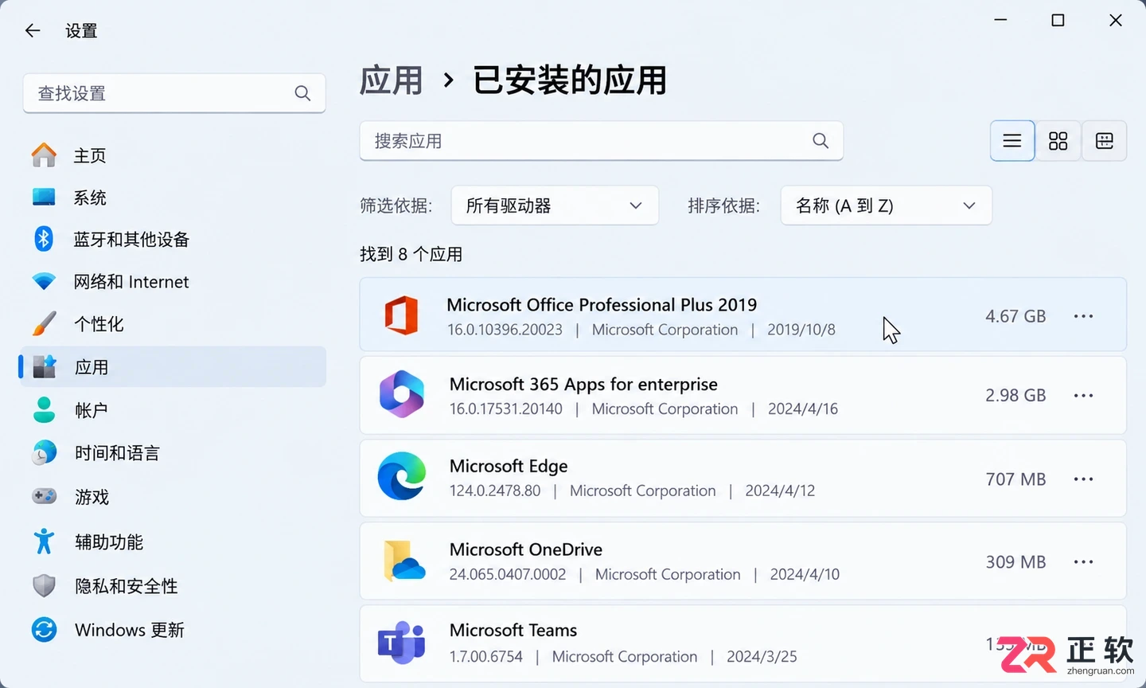Open 蓝牙和其他设备 settings

[174, 239]
